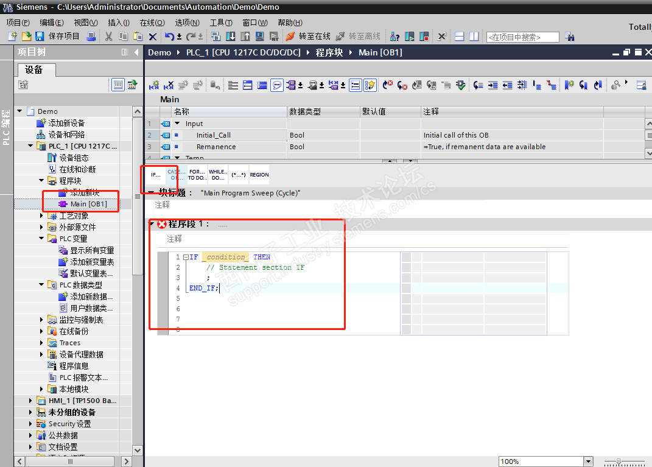The width and height of the screenshot is (652, 467).
Task: Click the undo arrow icon
Action: (x=169, y=37)
